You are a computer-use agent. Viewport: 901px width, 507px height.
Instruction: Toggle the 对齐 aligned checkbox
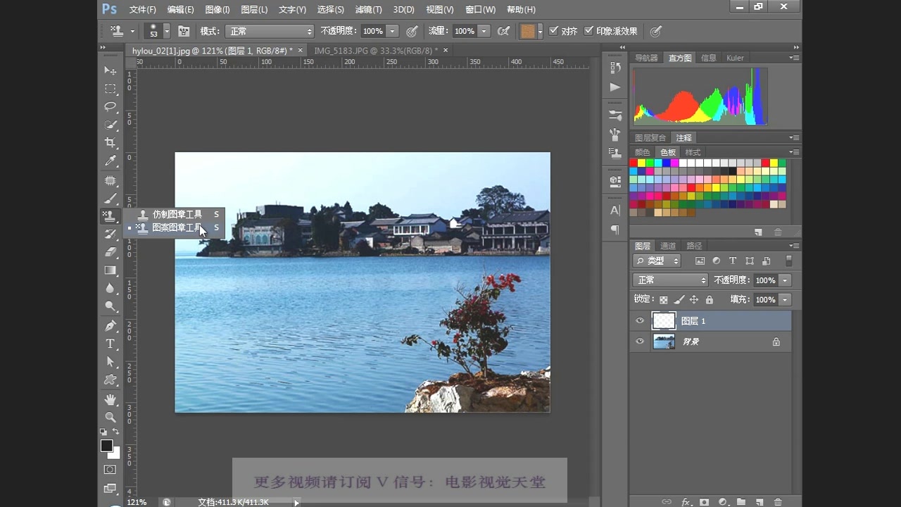[x=553, y=31]
